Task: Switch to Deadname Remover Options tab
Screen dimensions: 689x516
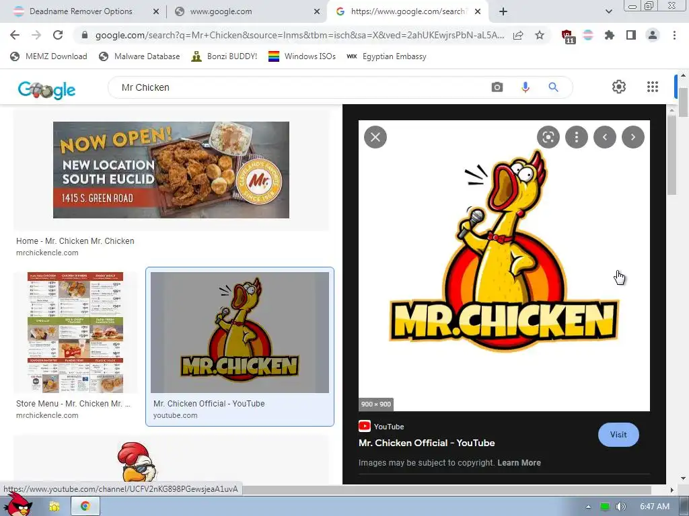Action: point(81,11)
